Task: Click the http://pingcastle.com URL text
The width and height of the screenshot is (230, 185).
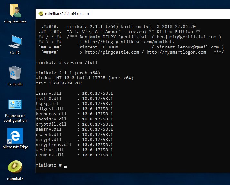Action: 112,52
